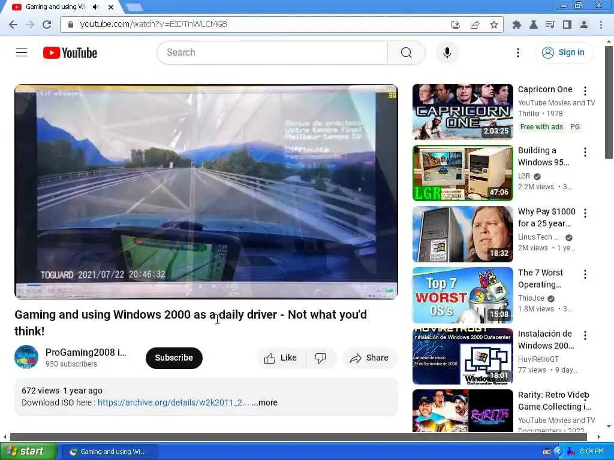The image size is (614, 460).
Task: Open Building a Windows 95 options menu
Action: 585,152
